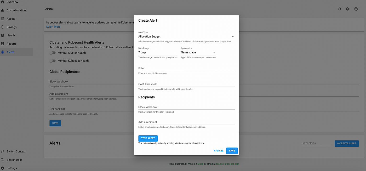Click the Savings dollar sign icon
This screenshot has height=171, width=366.
pos(2,27)
